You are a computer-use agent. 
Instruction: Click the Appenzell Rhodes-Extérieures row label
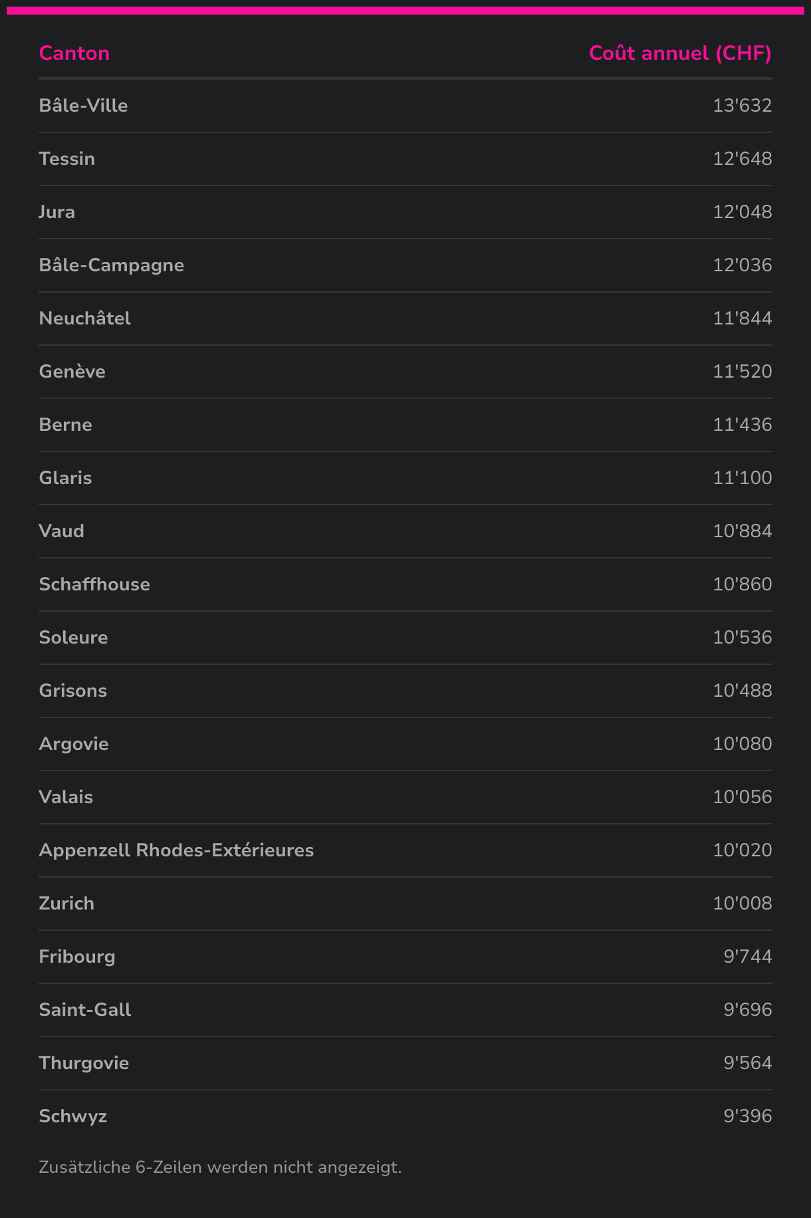(176, 850)
